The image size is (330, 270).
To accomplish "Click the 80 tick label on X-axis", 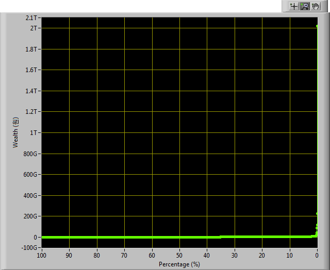I will [x=97, y=256].
